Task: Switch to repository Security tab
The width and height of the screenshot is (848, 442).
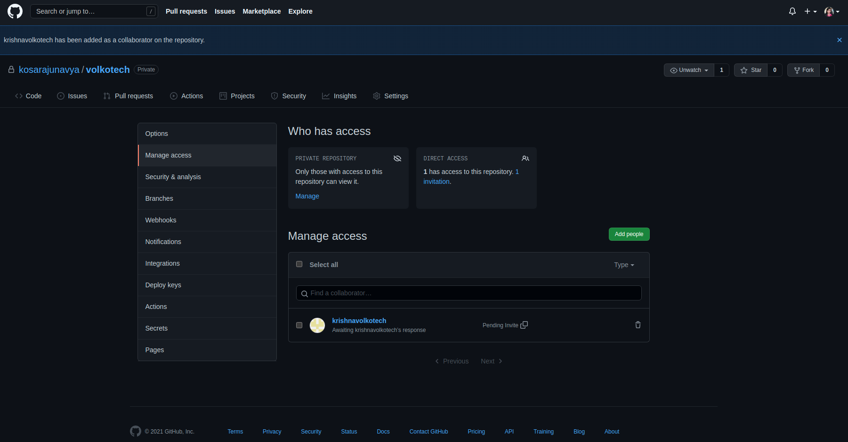Action: click(289, 96)
